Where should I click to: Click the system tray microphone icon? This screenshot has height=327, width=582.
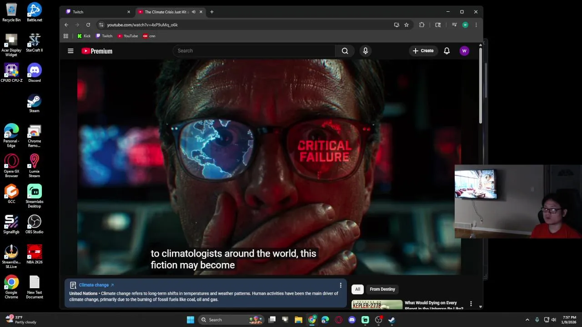537,320
